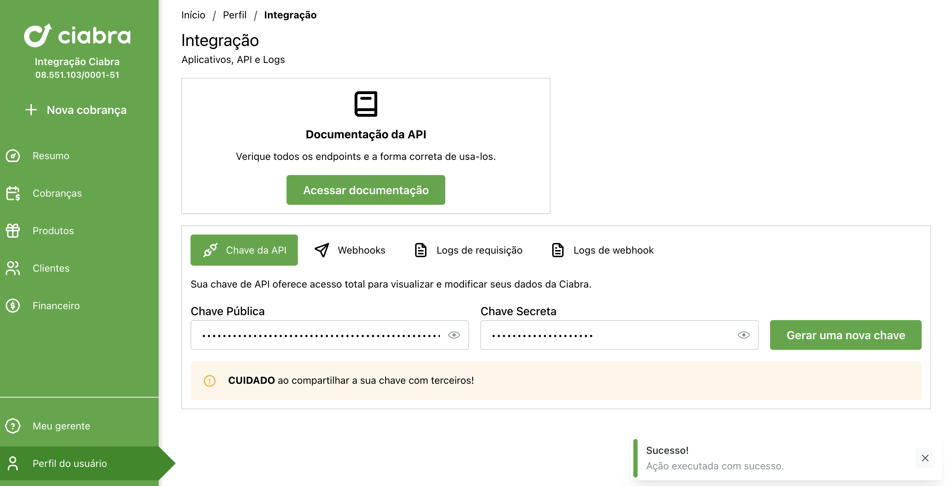Click the Acessar documentação button
Image resolution: width=950 pixels, height=486 pixels.
pos(366,190)
